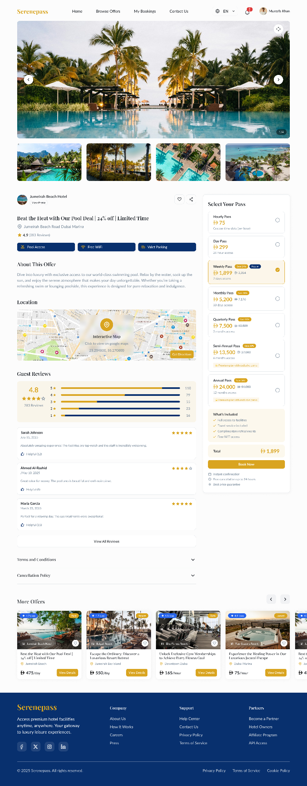The width and height of the screenshot is (307, 786).
Task: Click Jumeirah Beach Hotel logo avatar
Action: point(22,200)
